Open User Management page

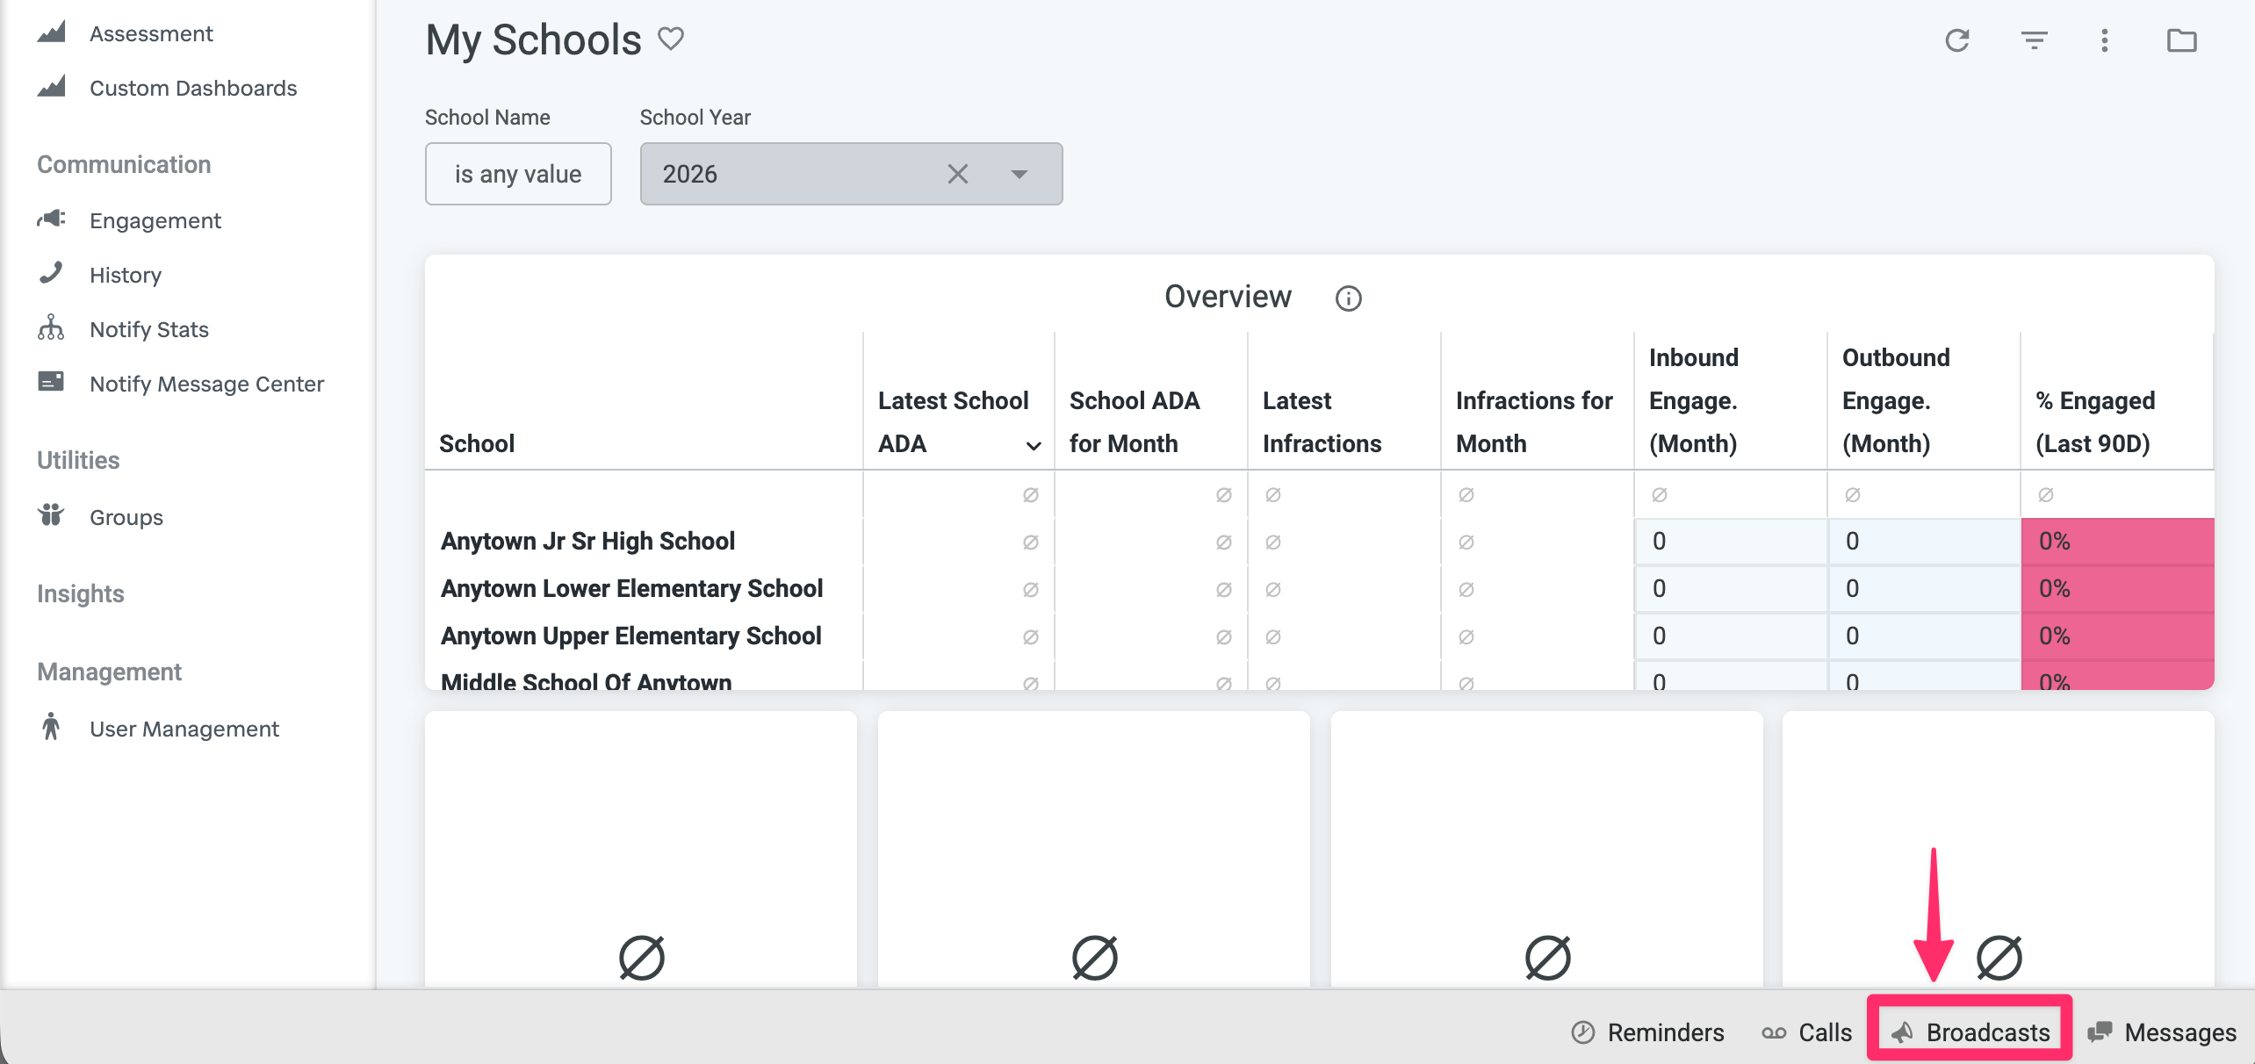pos(184,729)
